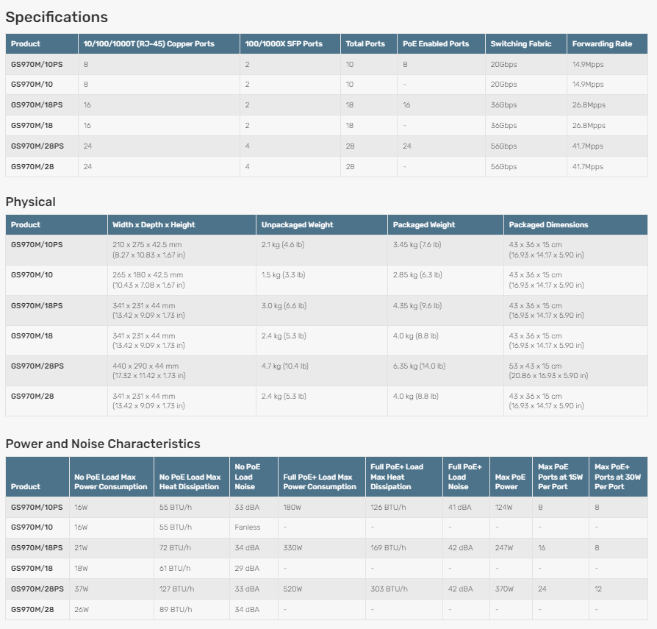Click the "Max PoE Power" column header

click(510, 482)
